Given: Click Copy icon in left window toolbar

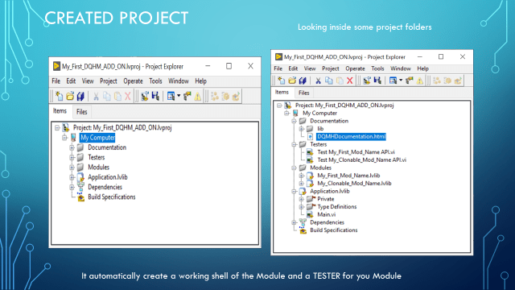Looking at the screenshot, I should (x=107, y=96).
